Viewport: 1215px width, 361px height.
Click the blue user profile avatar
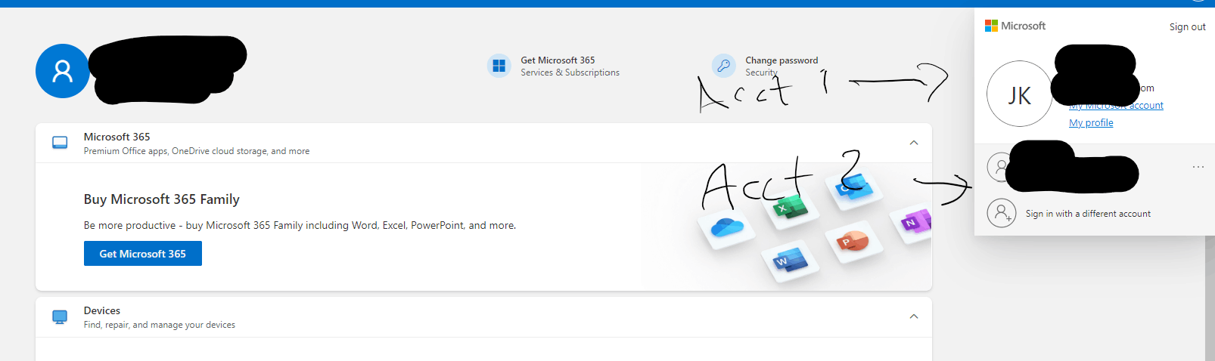(63, 71)
